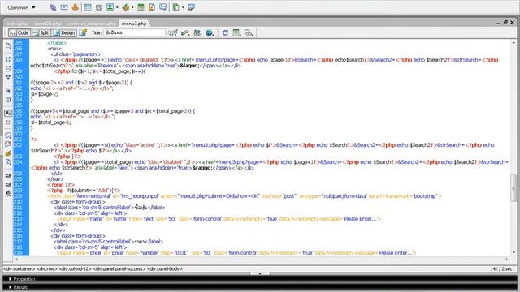Open the Visual Aids menu

click(x=249, y=32)
